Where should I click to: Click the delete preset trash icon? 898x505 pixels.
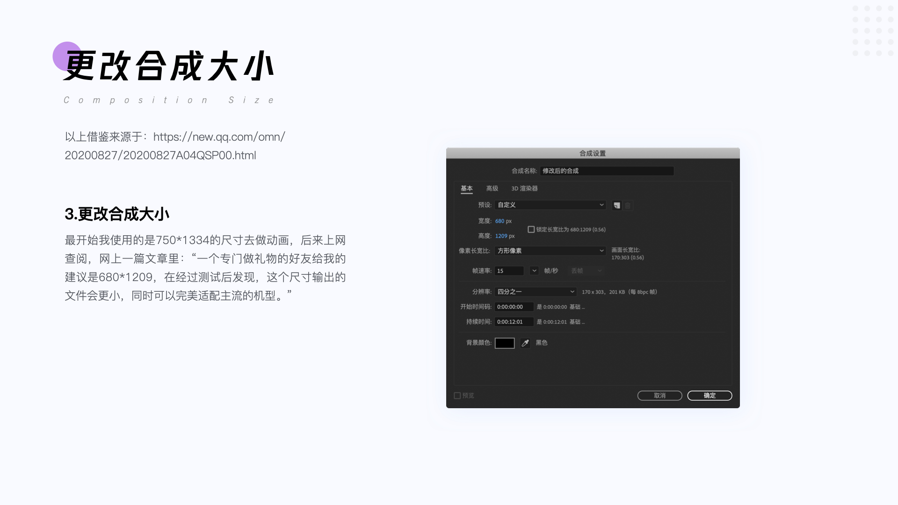pyautogui.click(x=628, y=205)
